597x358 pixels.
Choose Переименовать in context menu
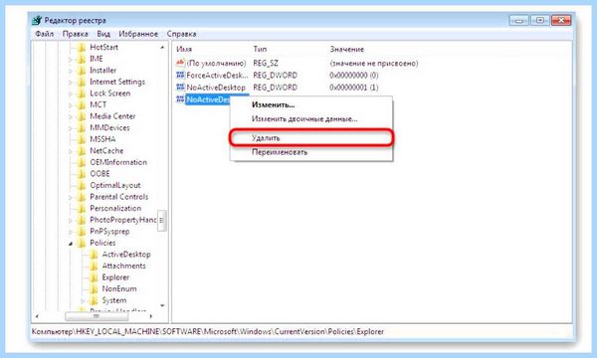[x=310, y=152]
